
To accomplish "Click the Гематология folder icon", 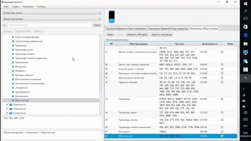I will click(11, 105).
